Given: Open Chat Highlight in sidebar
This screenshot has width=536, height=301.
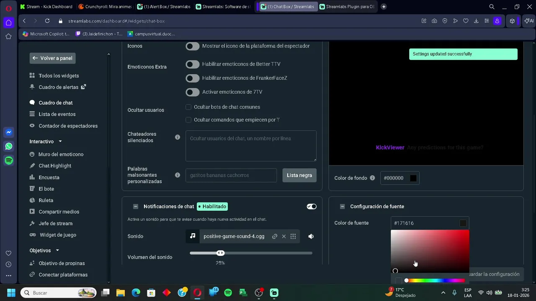Looking at the screenshot, I should pos(55,166).
